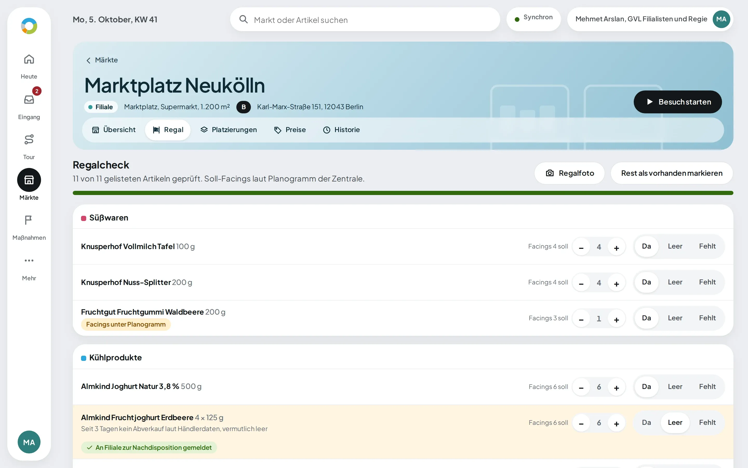The width and height of the screenshot is (748, 468).
Task: Open the Eingang inbox icon
Action: 29,100
